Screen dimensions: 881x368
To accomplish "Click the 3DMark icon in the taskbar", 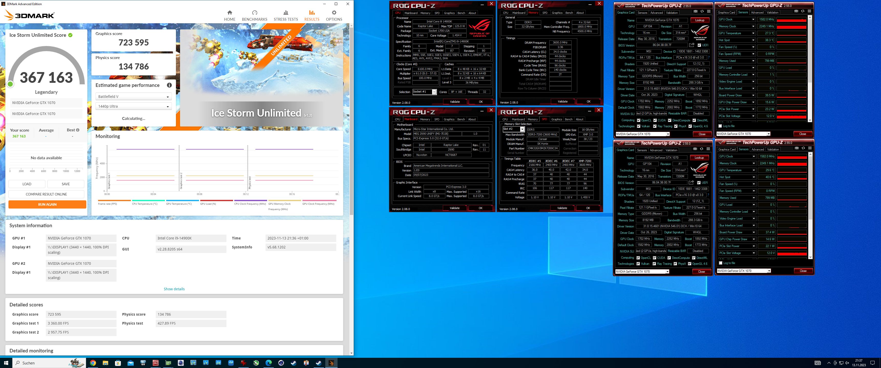I will click(x=331, y=363).
